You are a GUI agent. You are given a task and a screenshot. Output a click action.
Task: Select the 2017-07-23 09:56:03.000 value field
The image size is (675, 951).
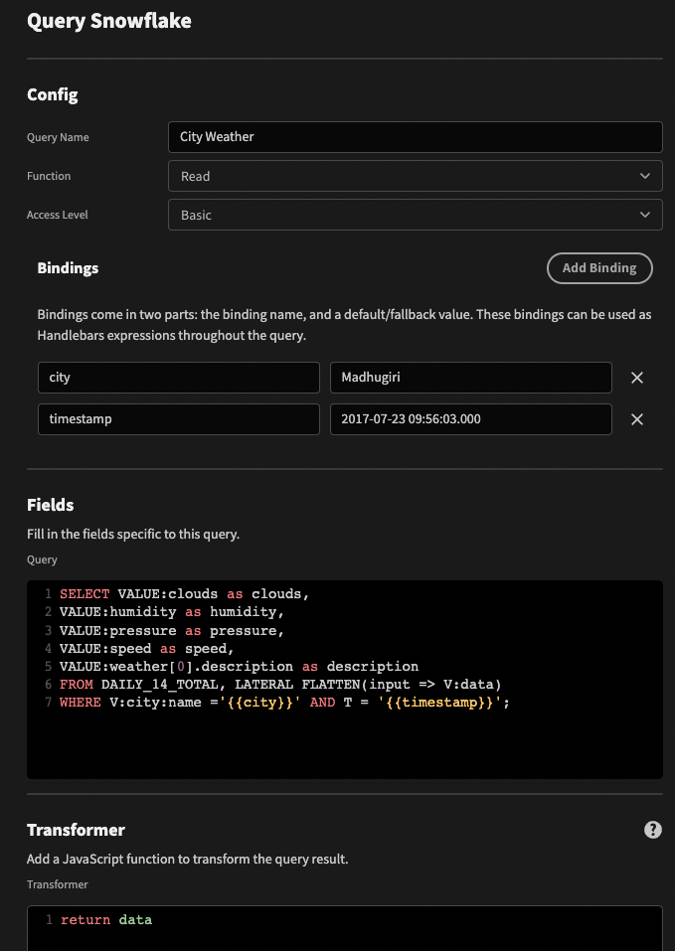point(470,419)
